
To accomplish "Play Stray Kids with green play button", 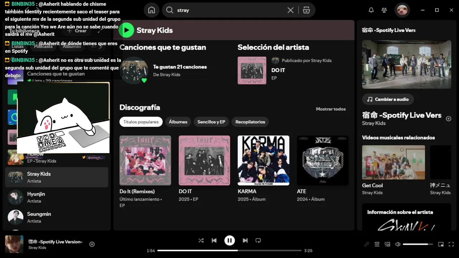I will pyautogui.click(x=126, y=30).
